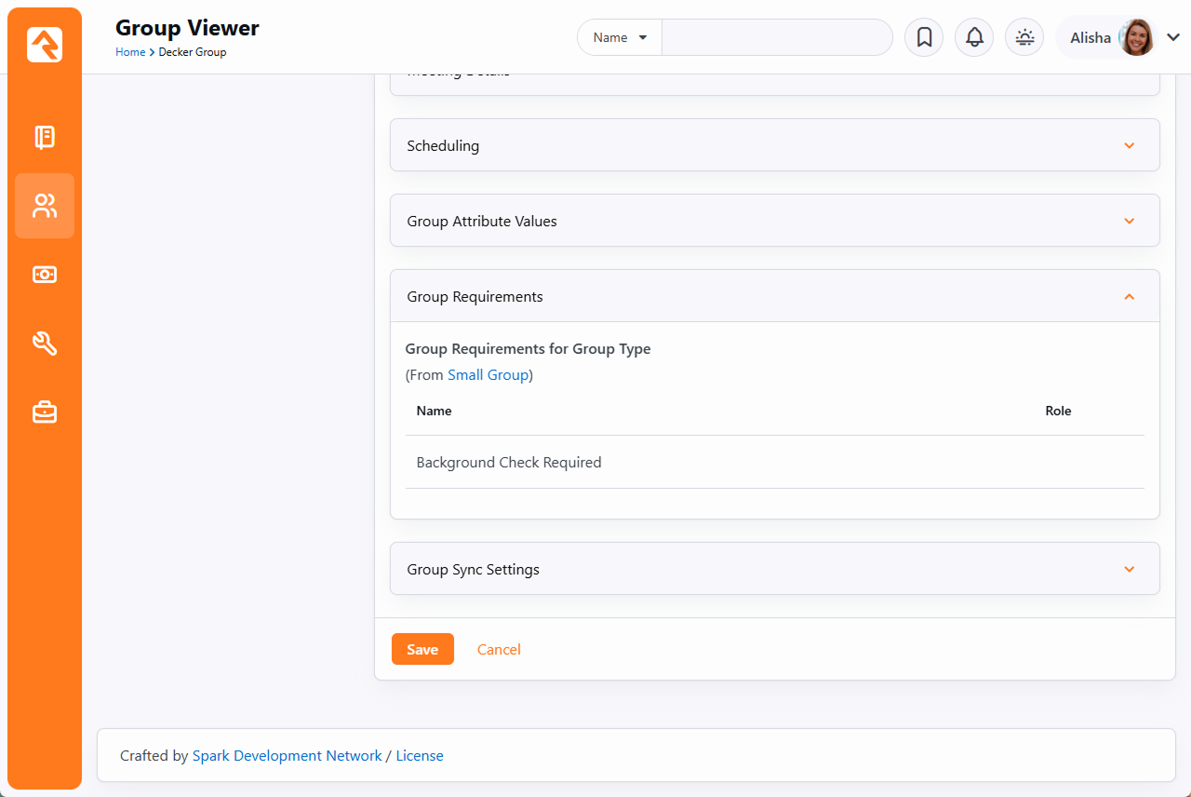This screenshot has width=1191, height=797.
Task: Open the Alisha user profile menu
Action: (1123, 37)
